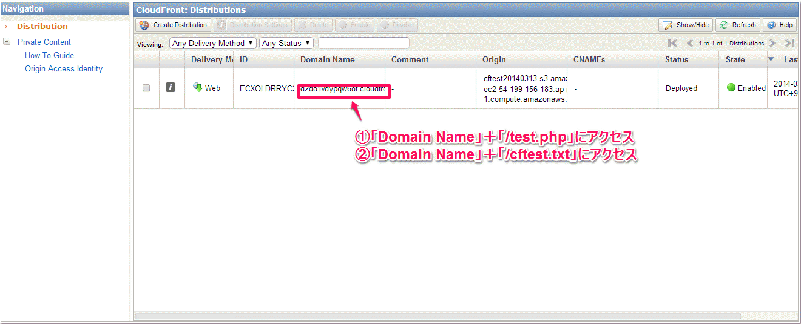This screenshot has height=324, width=801.
Task: Open the Private Content link
Action: pyautogui.click(x=44, y=42)
